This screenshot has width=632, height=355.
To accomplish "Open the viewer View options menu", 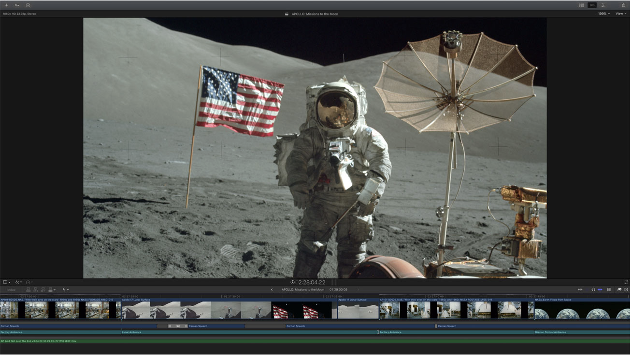I will [x=620, y=14].
